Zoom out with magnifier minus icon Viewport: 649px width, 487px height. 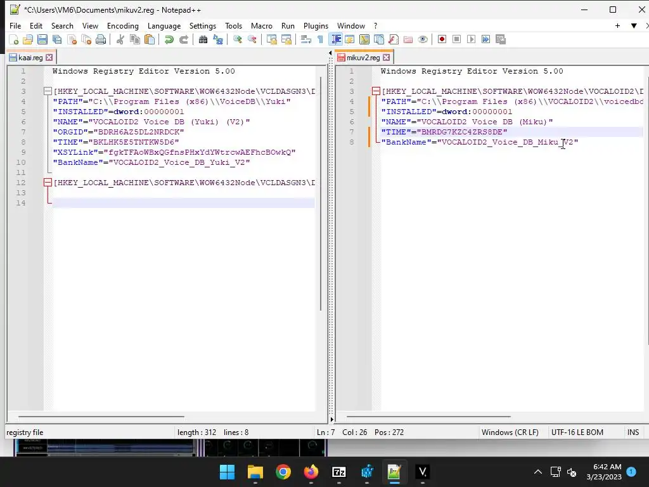pyautogui.click(x=252, y=39)
